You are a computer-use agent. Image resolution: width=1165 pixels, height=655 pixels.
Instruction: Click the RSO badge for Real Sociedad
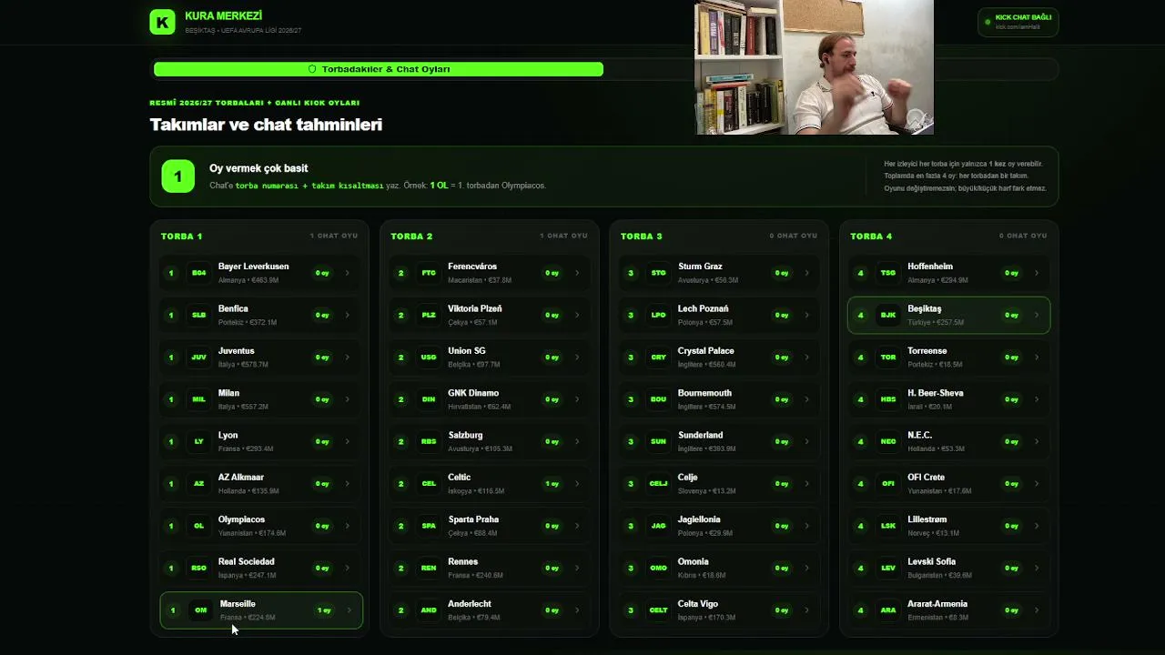(198, 568)
